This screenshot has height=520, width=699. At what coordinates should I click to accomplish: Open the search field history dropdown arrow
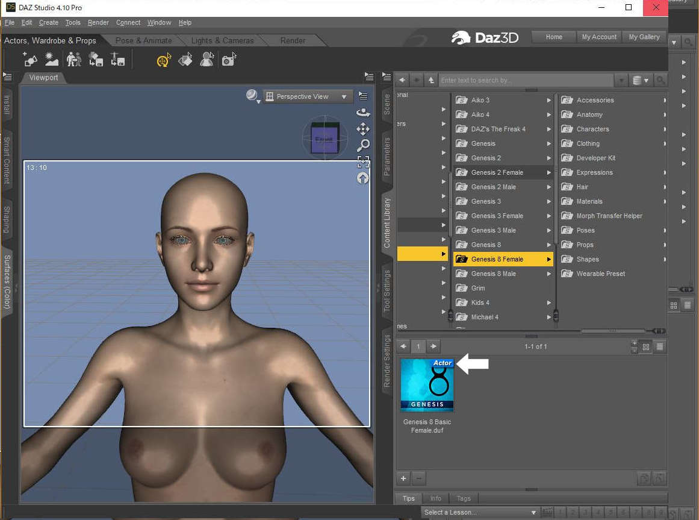coord(621,80)
